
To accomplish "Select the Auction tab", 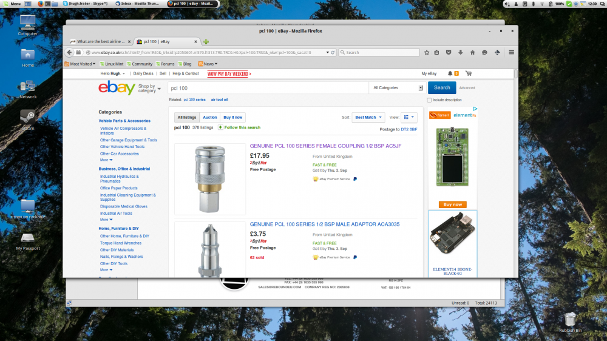I will (210, 117).
